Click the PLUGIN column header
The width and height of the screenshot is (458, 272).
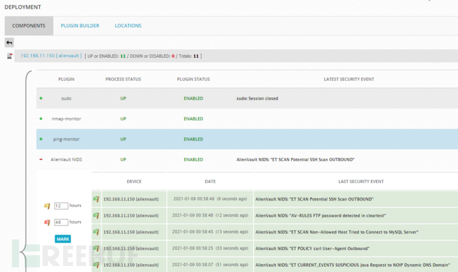point(66,79)
